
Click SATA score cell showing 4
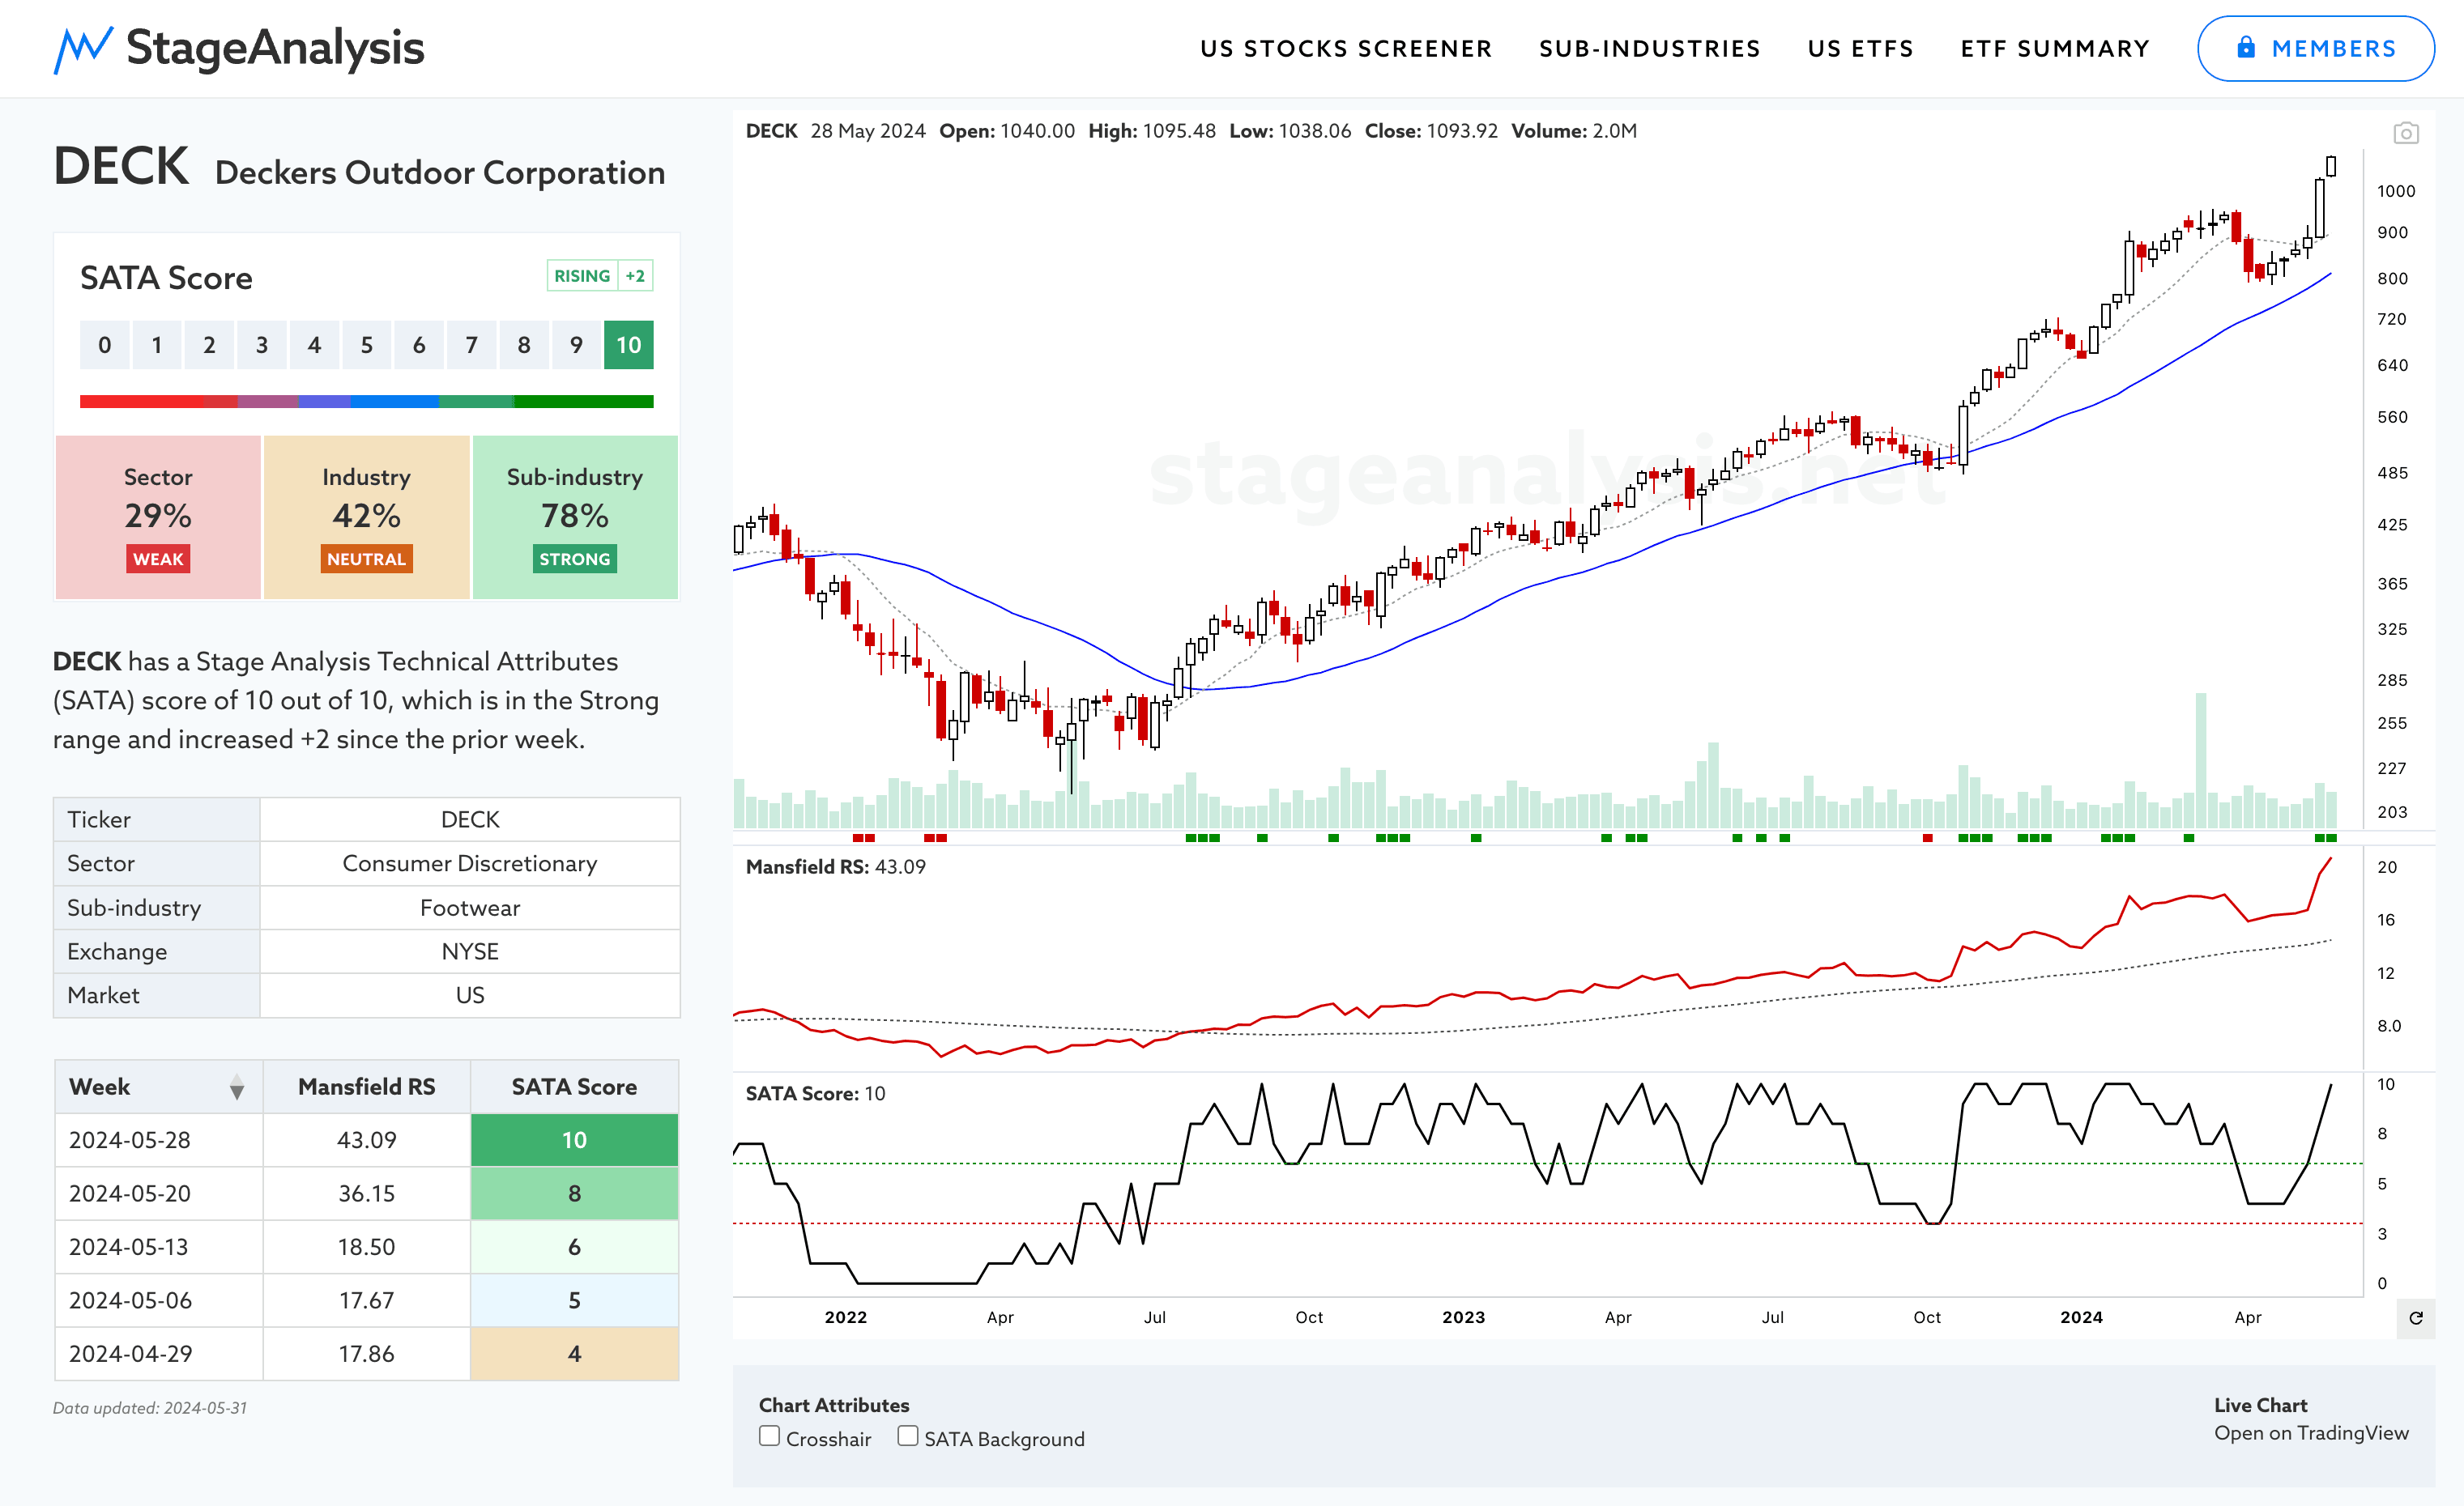click(574, 1354)
